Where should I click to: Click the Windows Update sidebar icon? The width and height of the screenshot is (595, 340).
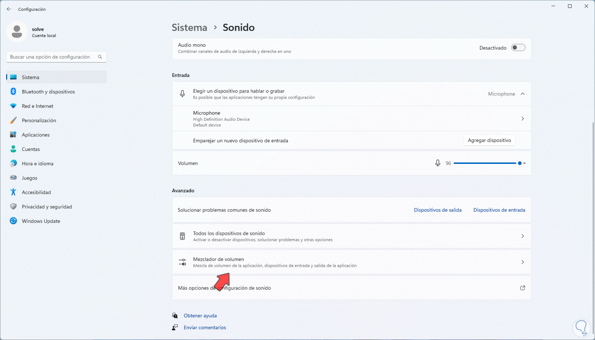13,221
